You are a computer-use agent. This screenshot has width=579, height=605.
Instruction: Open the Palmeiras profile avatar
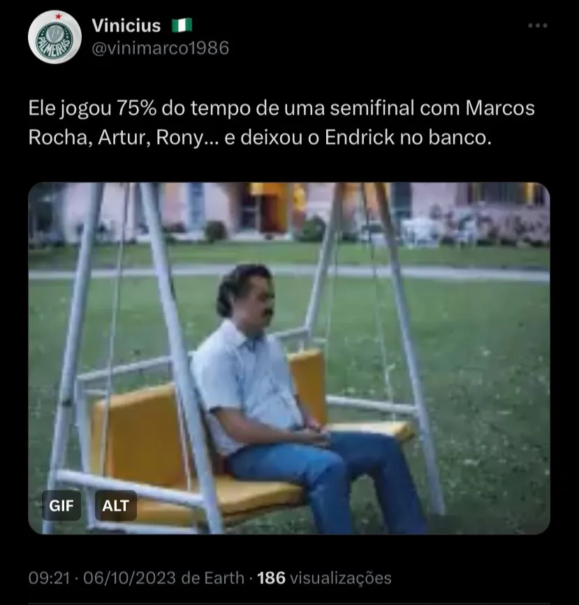pos(54,37)
